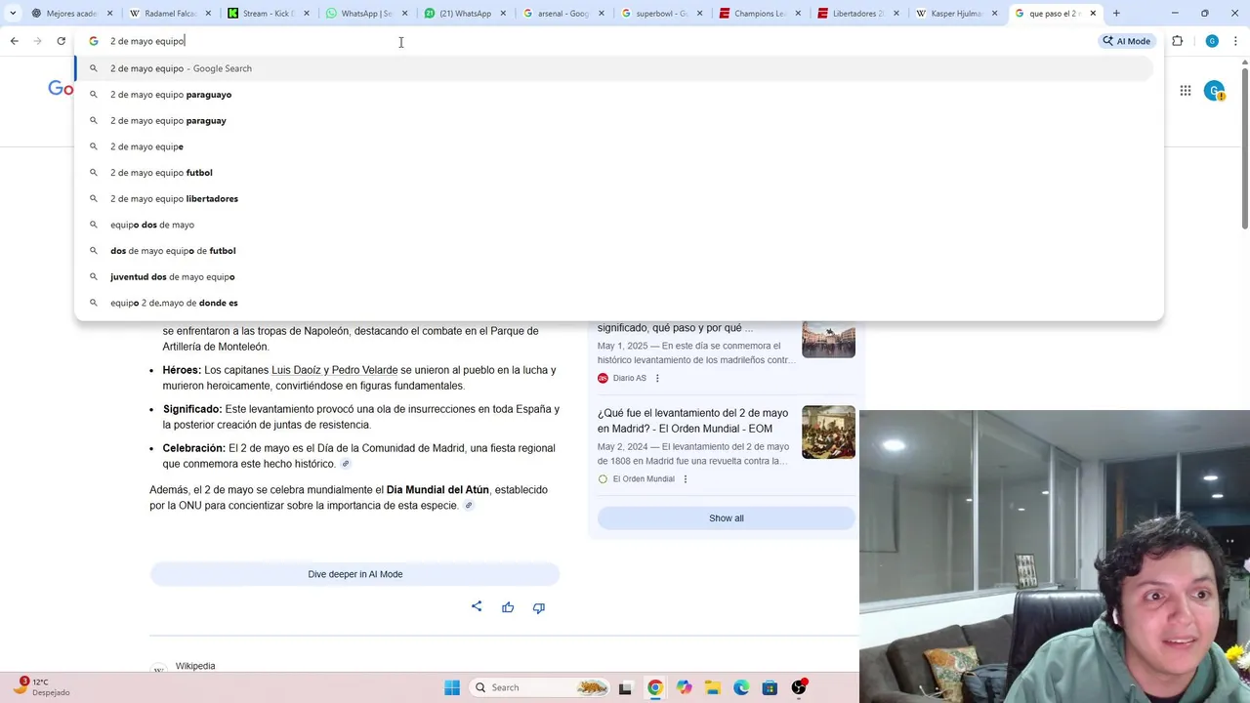
Task: Give thumbs up to the AI overview
Action: click(x=508, y=607)
